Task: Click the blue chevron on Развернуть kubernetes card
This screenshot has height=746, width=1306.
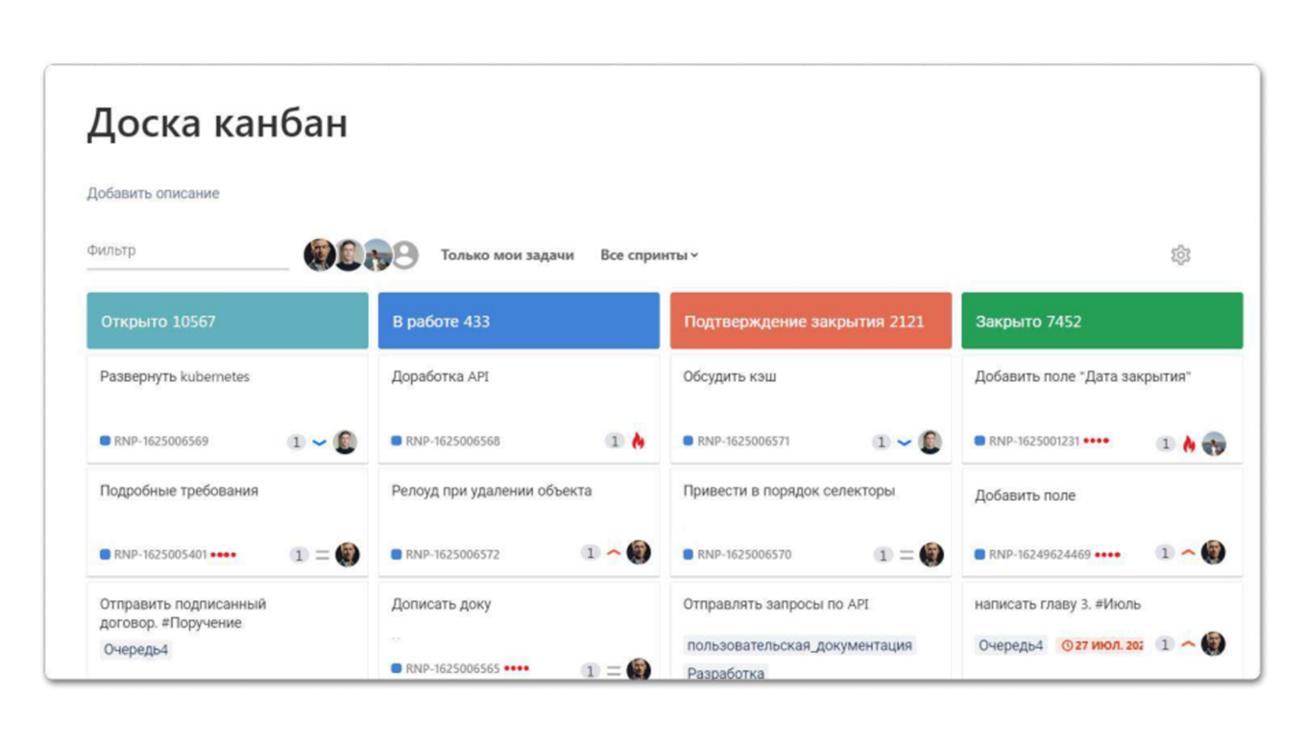Action: point(321,441)
